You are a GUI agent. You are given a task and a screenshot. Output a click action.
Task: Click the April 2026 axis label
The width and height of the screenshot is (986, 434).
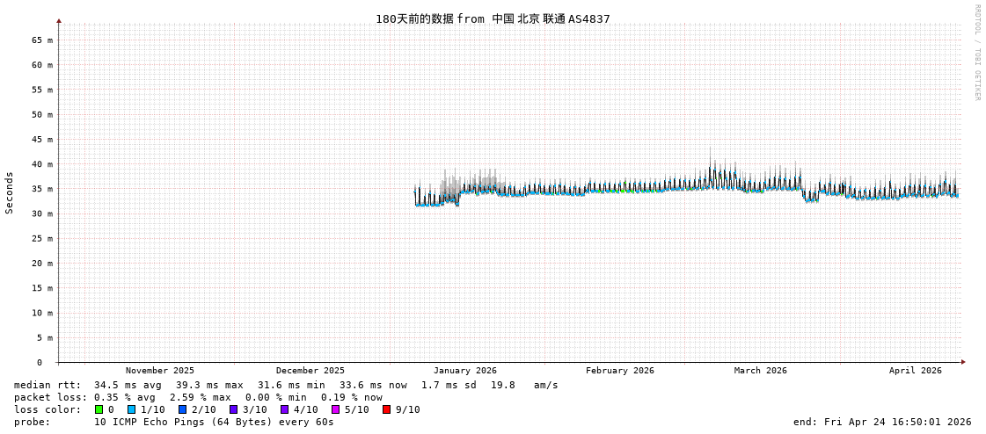[x=915, y=371]
